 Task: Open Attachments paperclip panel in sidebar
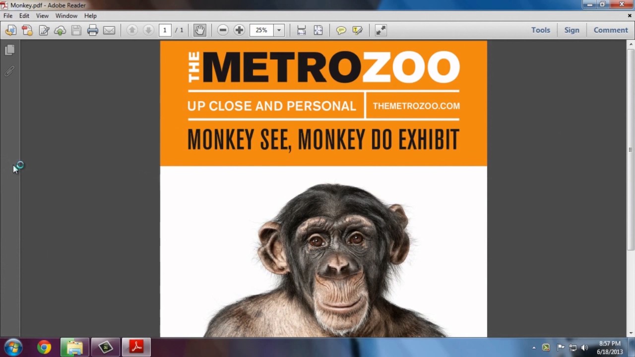click(9, 71)
